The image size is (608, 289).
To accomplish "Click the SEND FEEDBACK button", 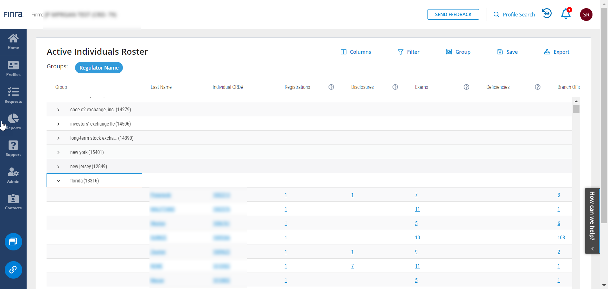I will click(x=453, y=15).
